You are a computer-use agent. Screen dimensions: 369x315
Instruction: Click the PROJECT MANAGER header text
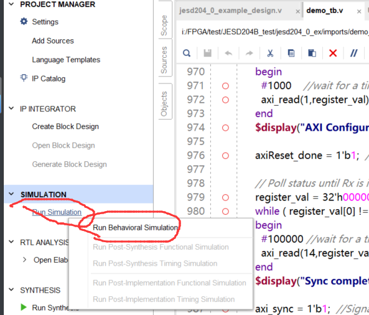[58, 4]
